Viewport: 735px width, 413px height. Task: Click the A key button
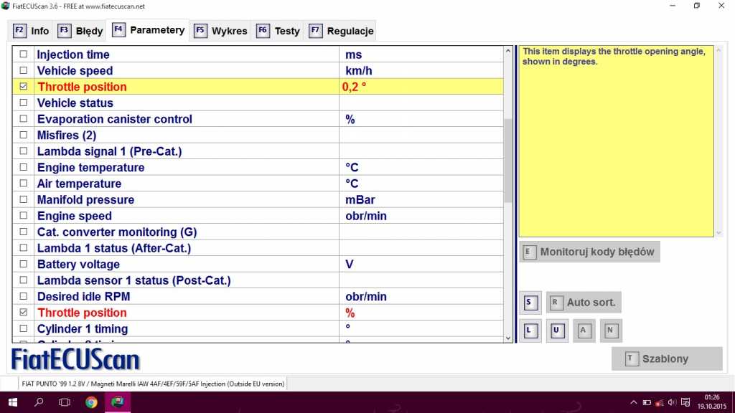tap(584, 331)
